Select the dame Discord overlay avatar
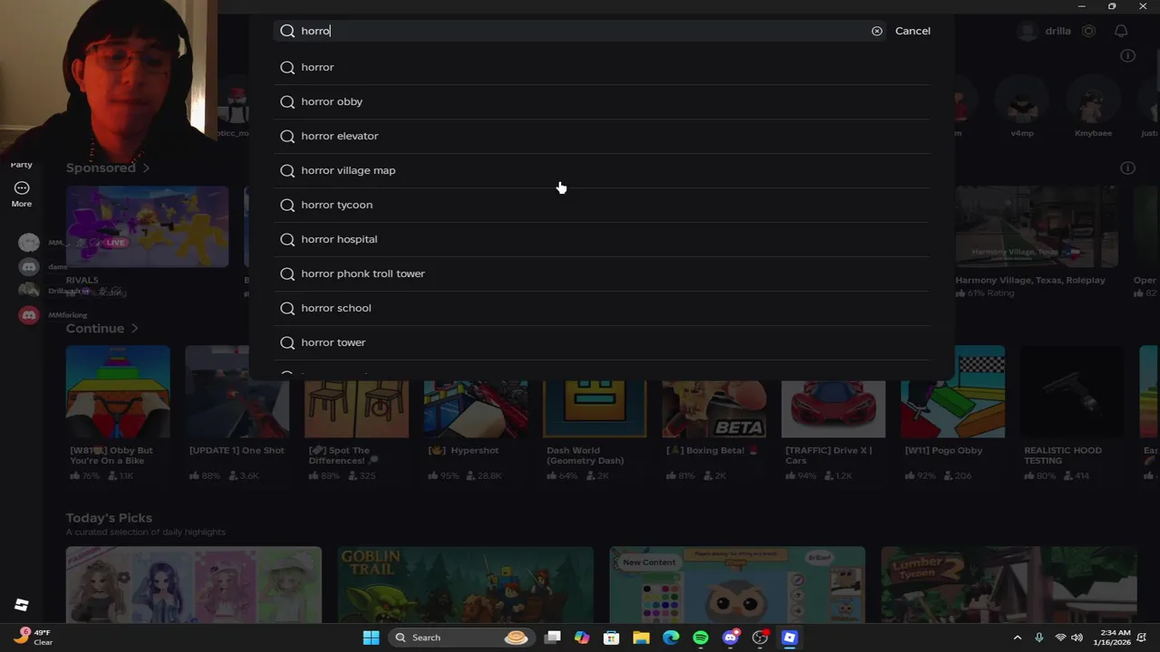 (x=29, y=266)
